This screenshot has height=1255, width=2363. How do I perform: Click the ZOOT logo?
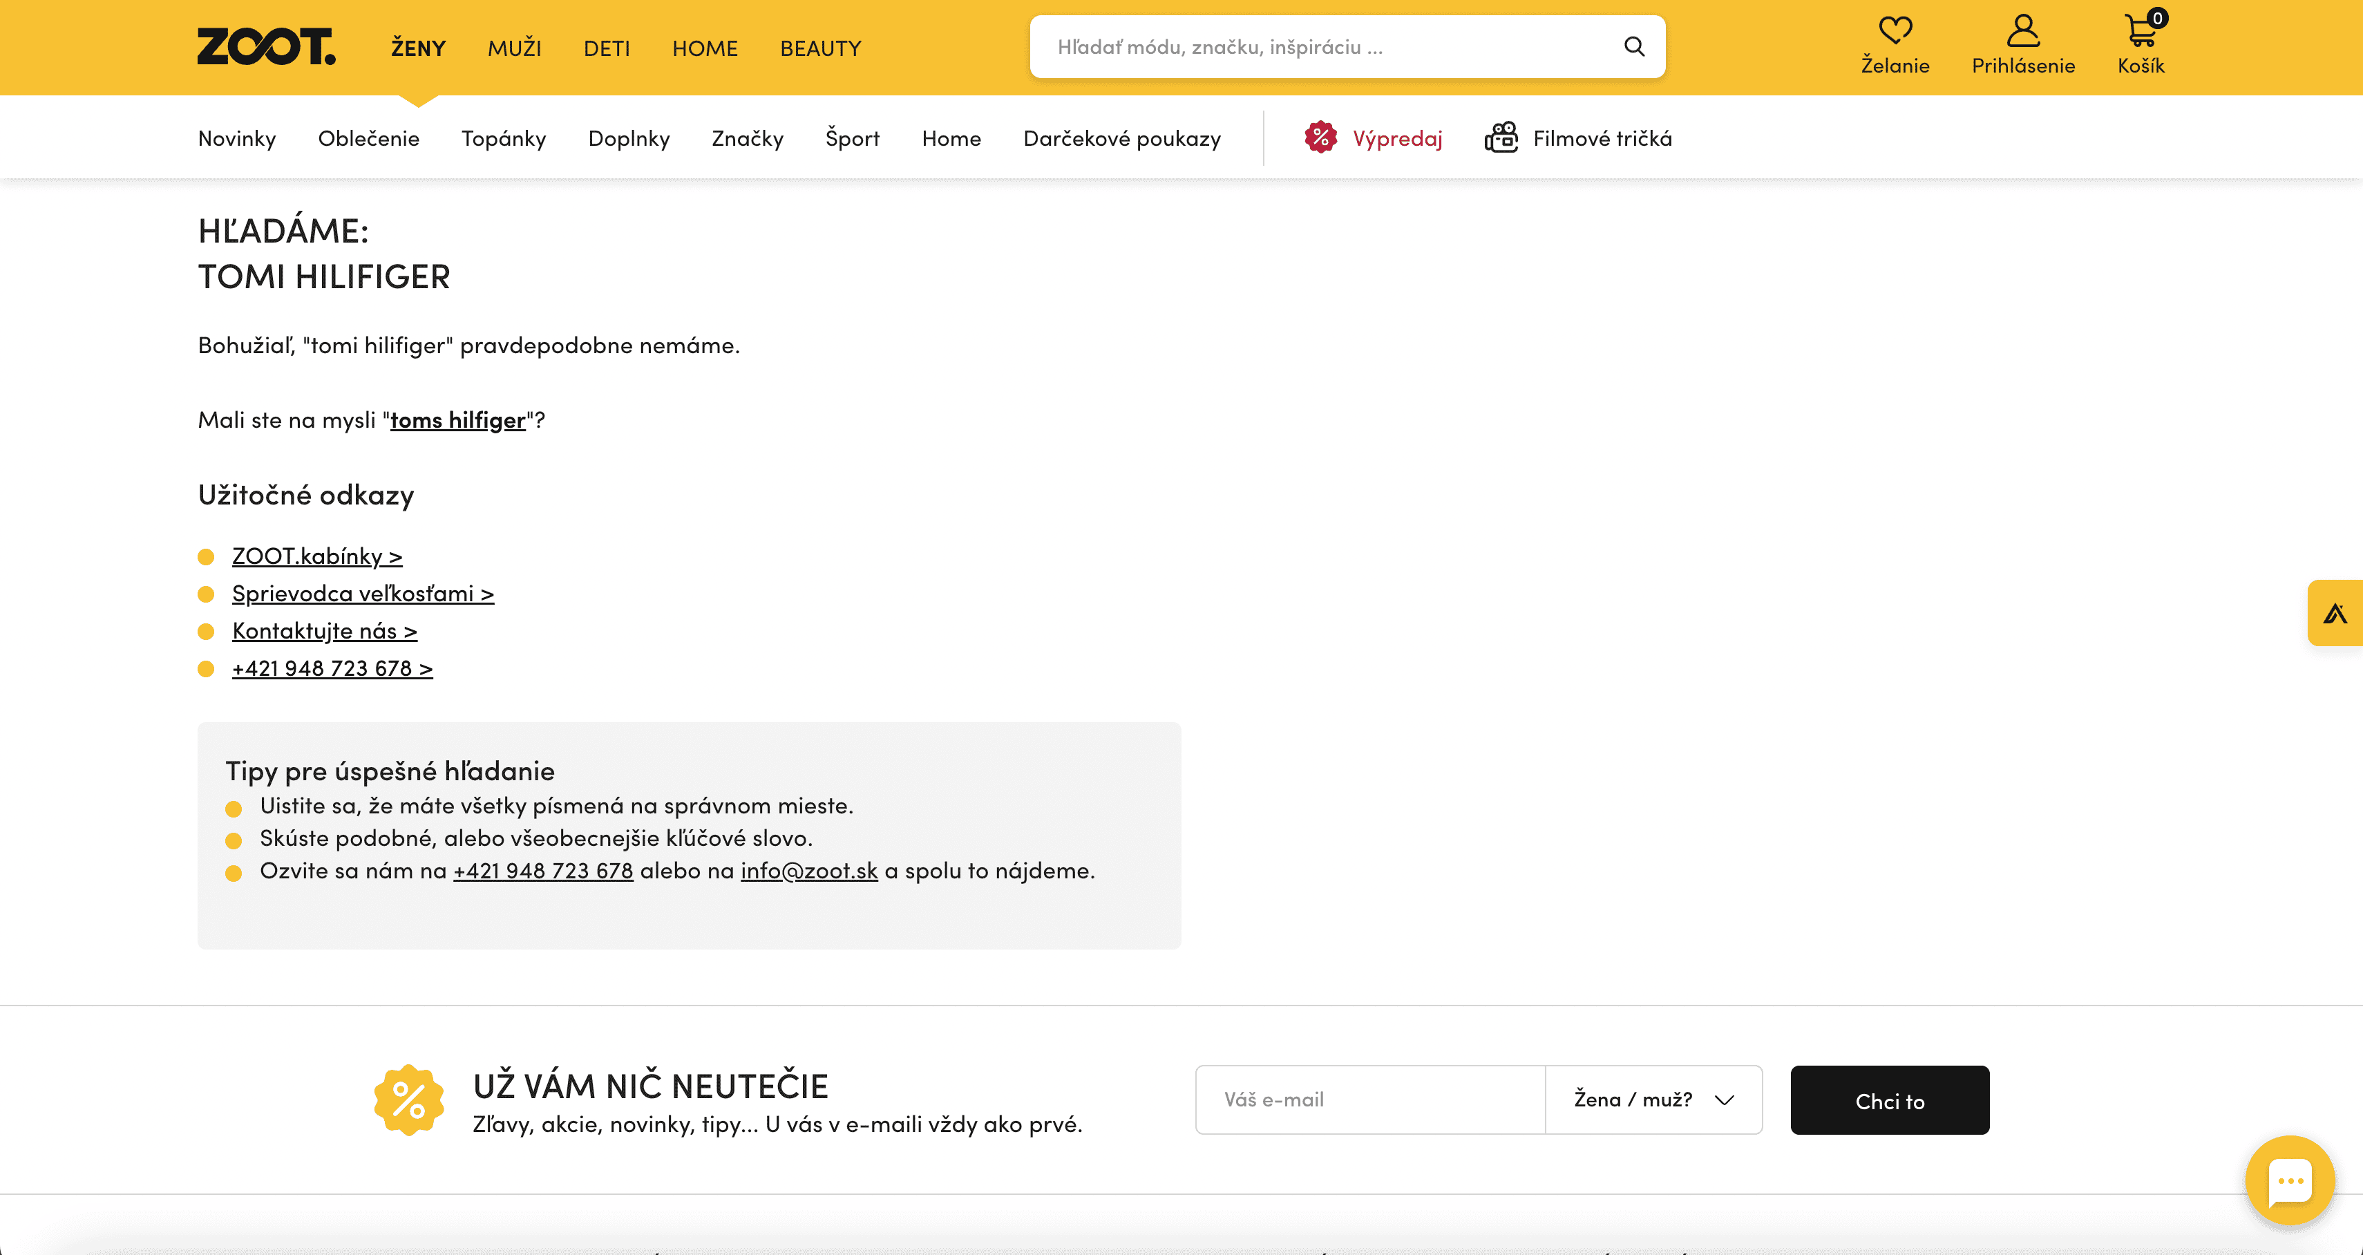pos(266,46)
